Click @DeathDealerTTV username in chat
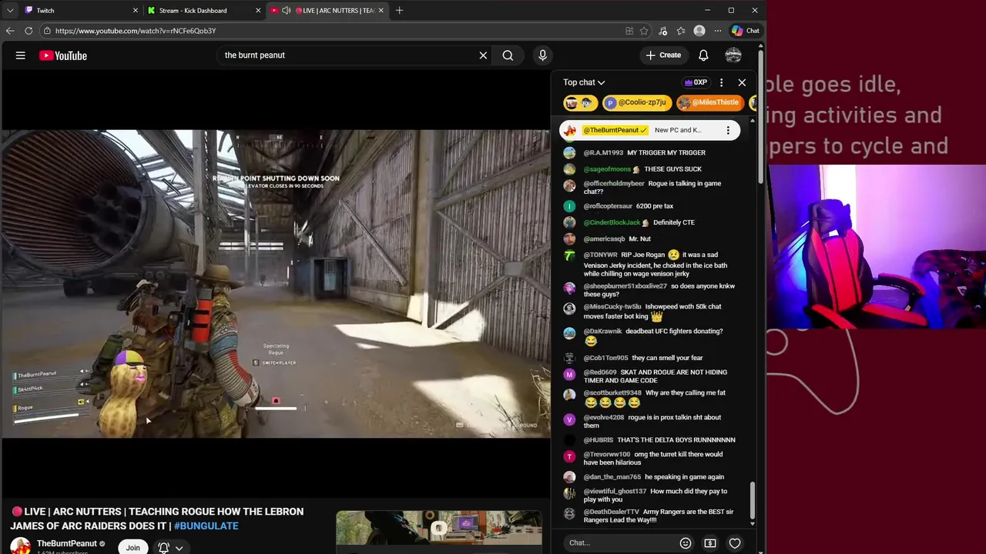Screen dimensions: 986x554 tap(612, 512)
